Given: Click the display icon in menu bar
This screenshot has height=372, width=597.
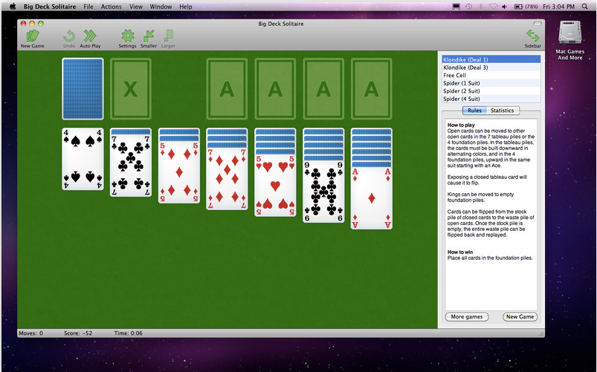Looking at the screenshot, I should coord(456,7).
